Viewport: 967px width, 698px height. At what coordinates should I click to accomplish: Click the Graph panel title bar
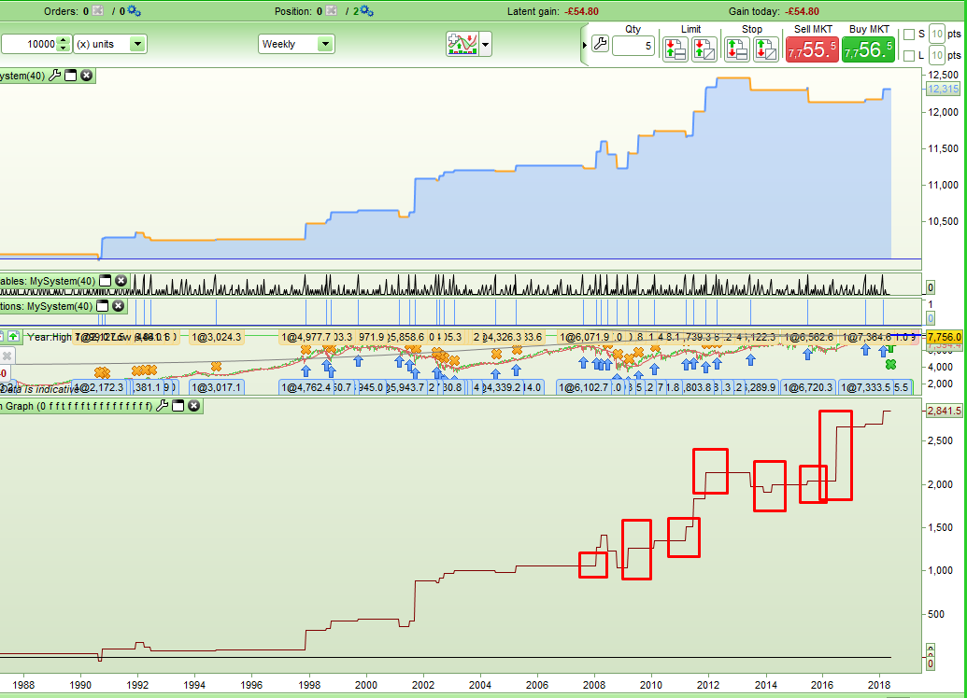[75, 406]
